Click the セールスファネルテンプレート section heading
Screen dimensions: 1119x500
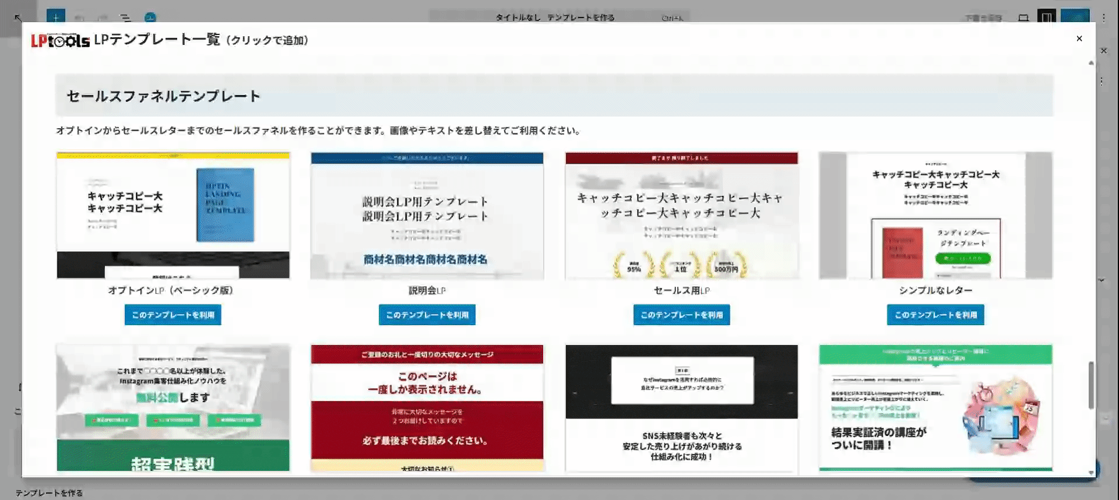pyautogui.click(x=163, y=96)
